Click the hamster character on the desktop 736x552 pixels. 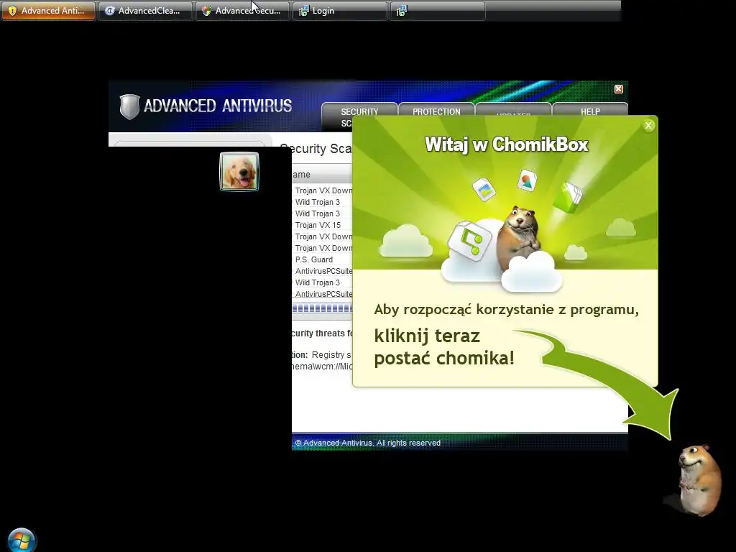[699, 479]
